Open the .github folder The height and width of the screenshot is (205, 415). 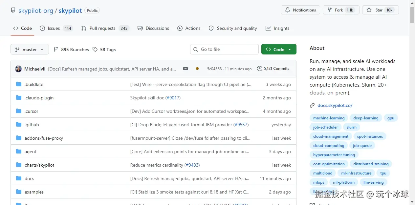pos(32,125)
